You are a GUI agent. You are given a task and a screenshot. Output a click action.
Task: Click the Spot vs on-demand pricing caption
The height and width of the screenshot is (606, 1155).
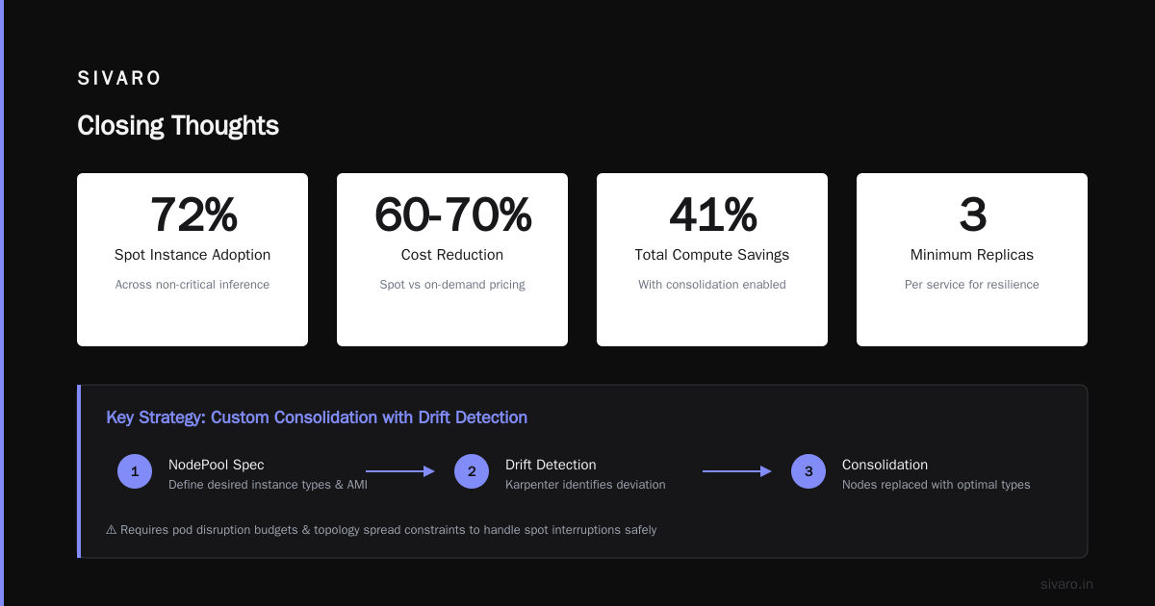click(x=452, y=285)
